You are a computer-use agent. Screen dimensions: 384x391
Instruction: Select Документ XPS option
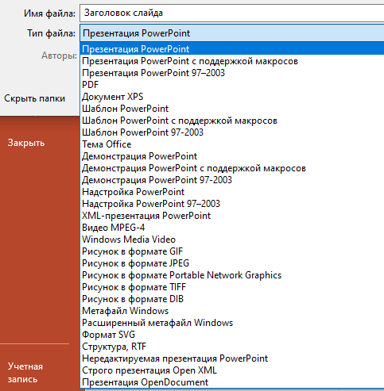tap(232, 97)
